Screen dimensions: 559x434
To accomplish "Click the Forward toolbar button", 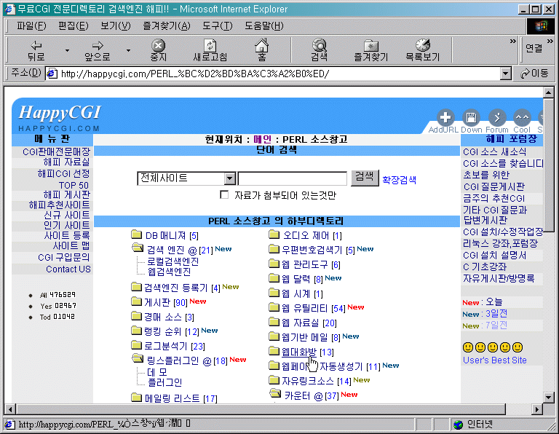I will [x=97, y=50].
